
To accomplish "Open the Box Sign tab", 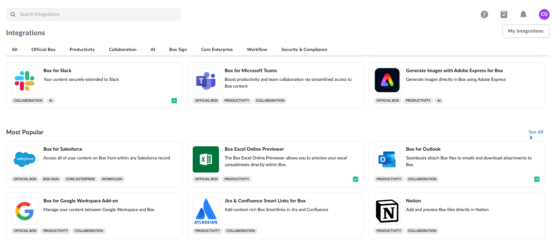I will pyautogui.click(x=178, y=49).
